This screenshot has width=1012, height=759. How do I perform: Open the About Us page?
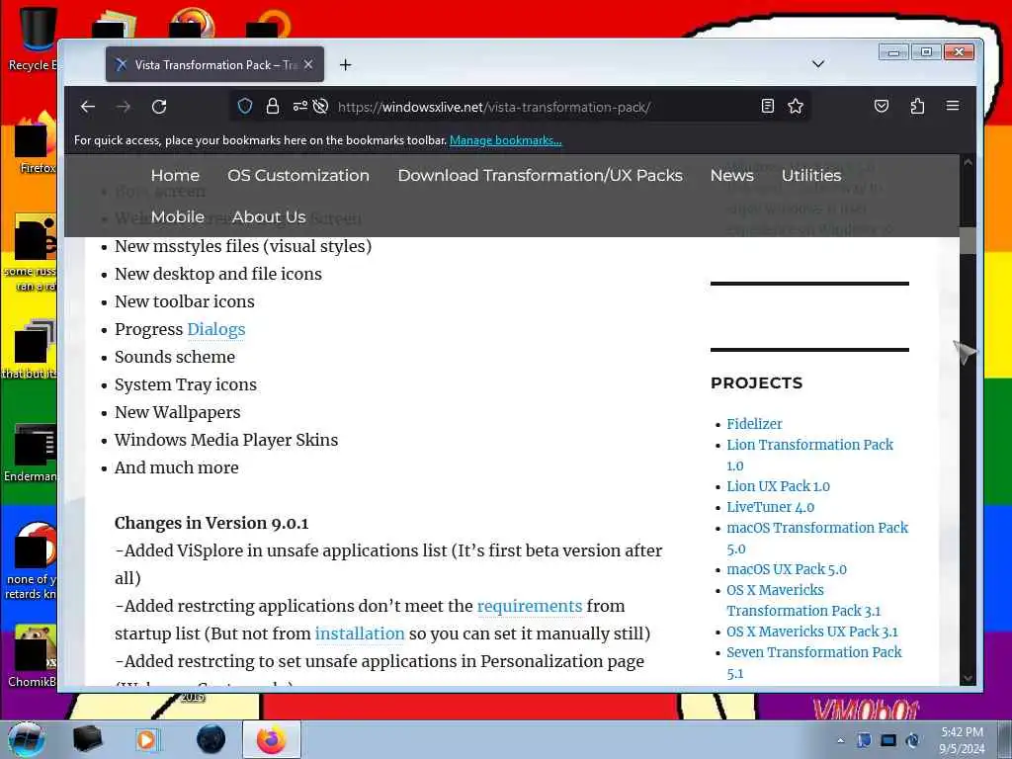(269, 216)
